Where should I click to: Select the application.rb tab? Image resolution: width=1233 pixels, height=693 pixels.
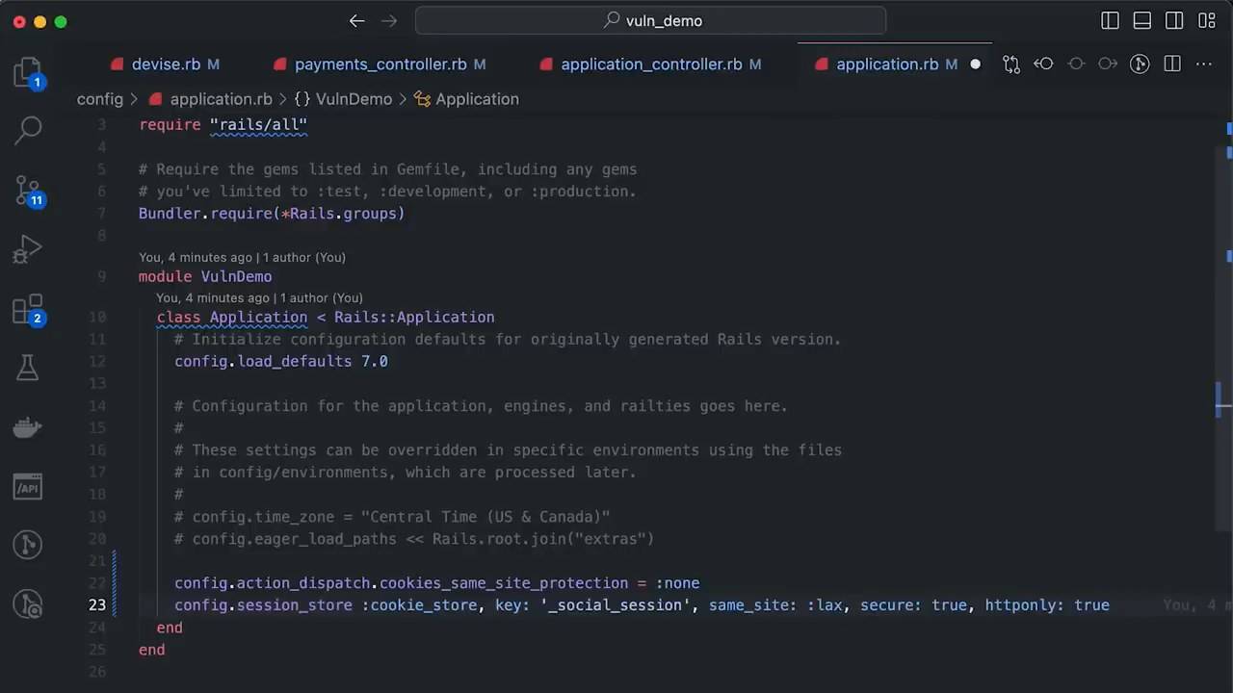click(x=887, y=64)
